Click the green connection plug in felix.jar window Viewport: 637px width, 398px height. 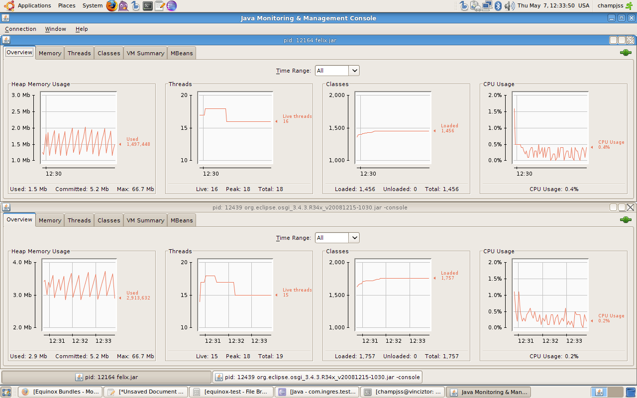tap(626, 53)
